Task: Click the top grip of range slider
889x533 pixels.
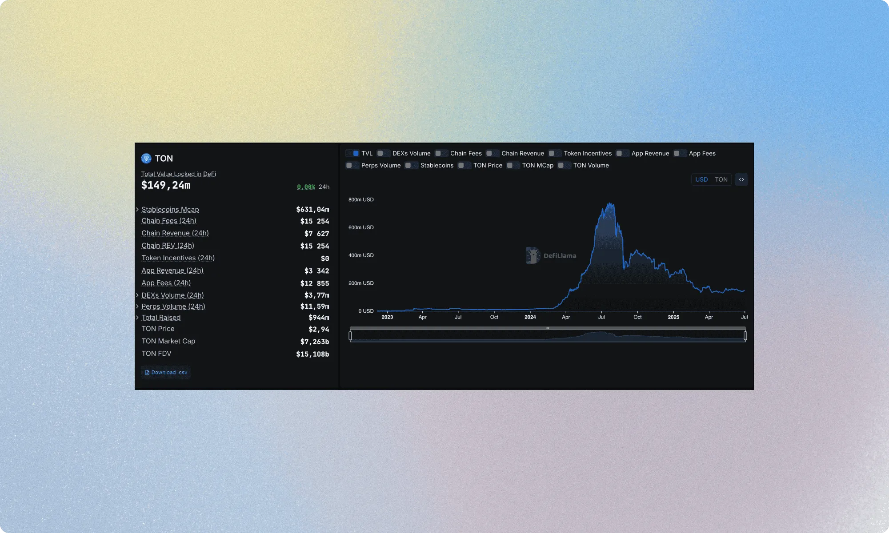Action: pos(548,328)
